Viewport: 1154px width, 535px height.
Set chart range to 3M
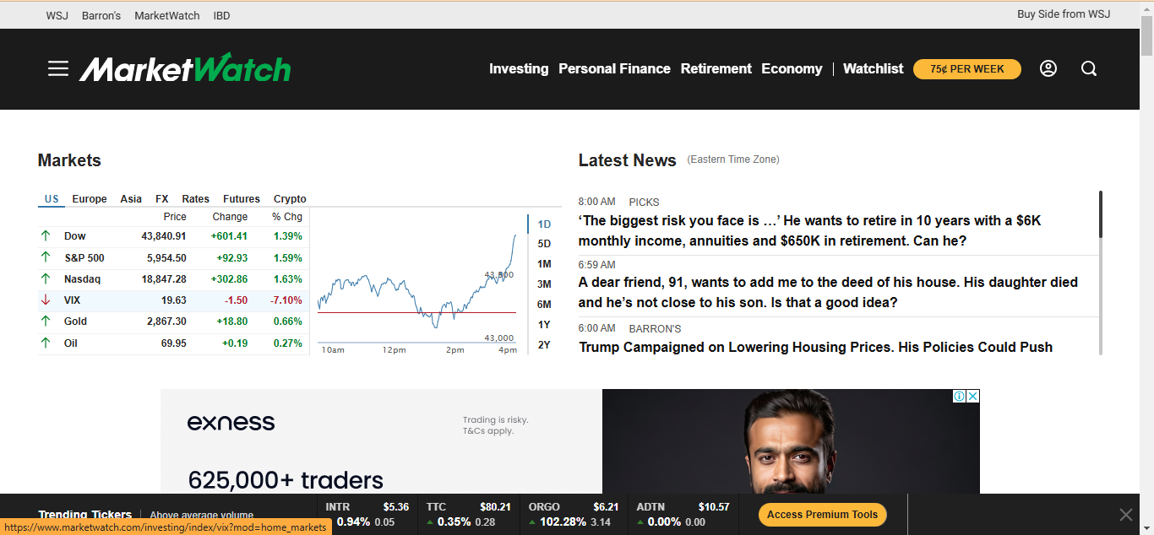(544, 284)
